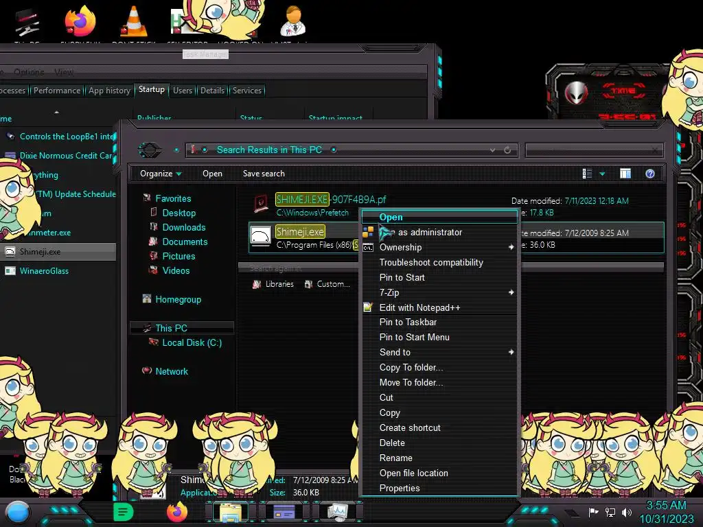The image size is (703, 527).
Task: Open the doctor figure desktop shortcut
Action: point(293,21)
